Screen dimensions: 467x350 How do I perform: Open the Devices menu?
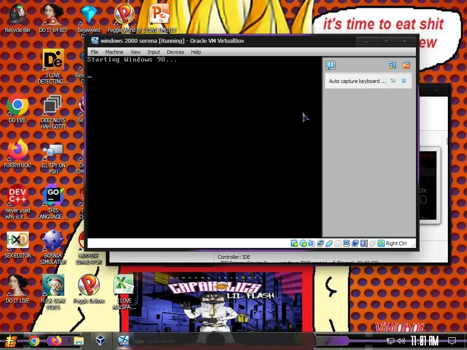pos(175,52)
